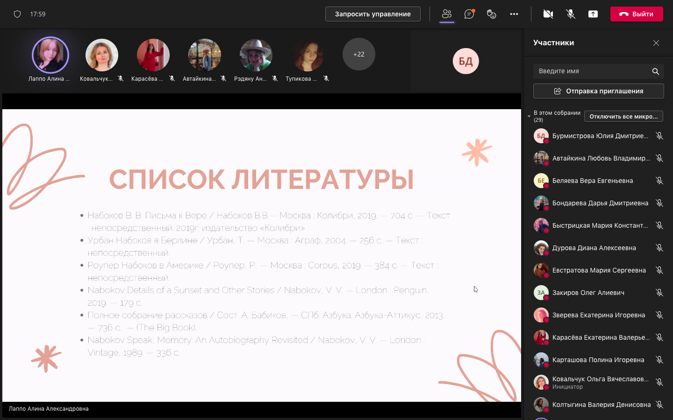Screen dimensions: 673x420
Task: Click the Отправка приглашения button
Action: point(598,91)
